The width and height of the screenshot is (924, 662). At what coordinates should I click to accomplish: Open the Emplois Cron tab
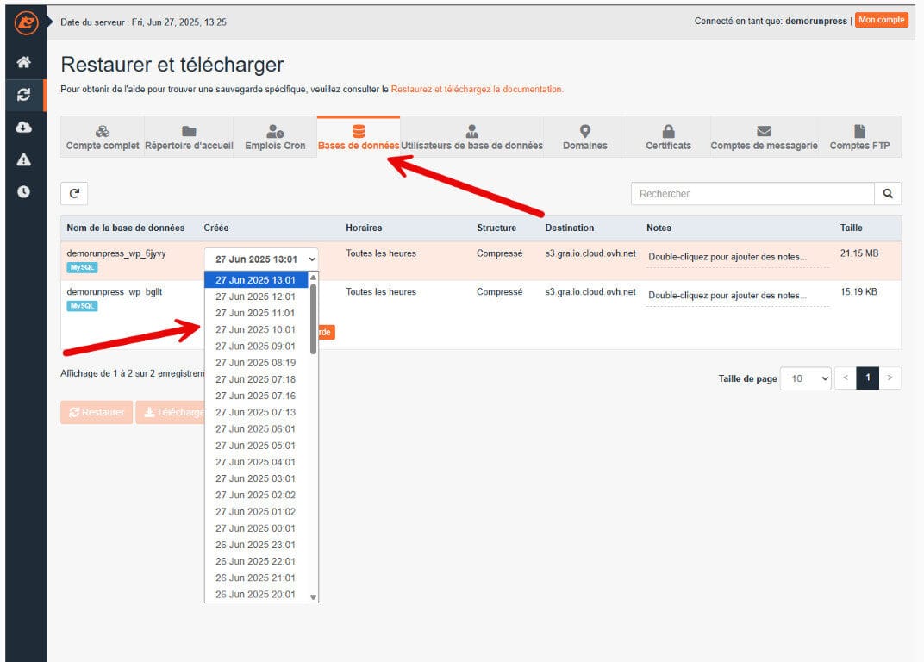click(275, 137)
